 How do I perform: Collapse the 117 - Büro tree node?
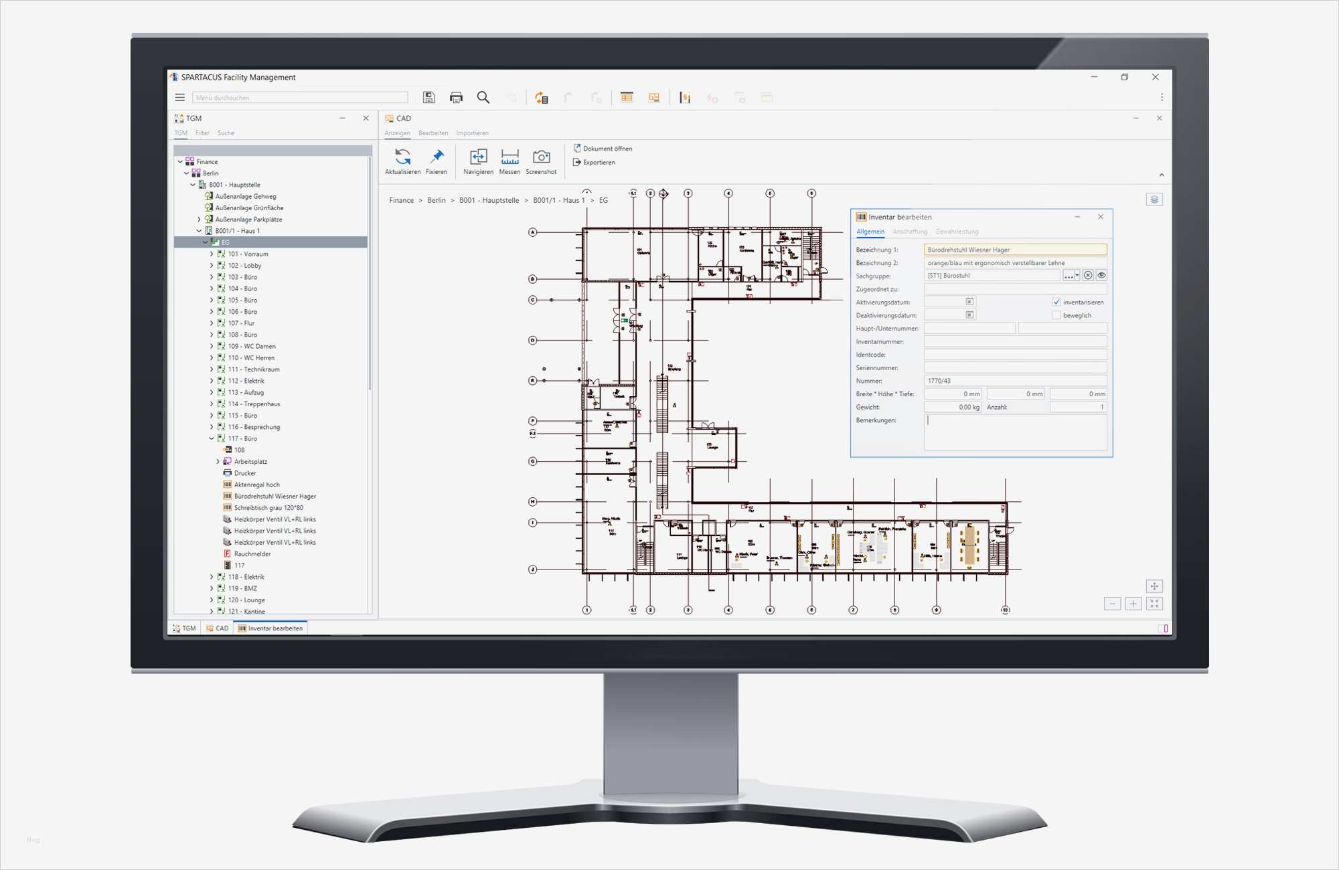click(x=212, y=438)
